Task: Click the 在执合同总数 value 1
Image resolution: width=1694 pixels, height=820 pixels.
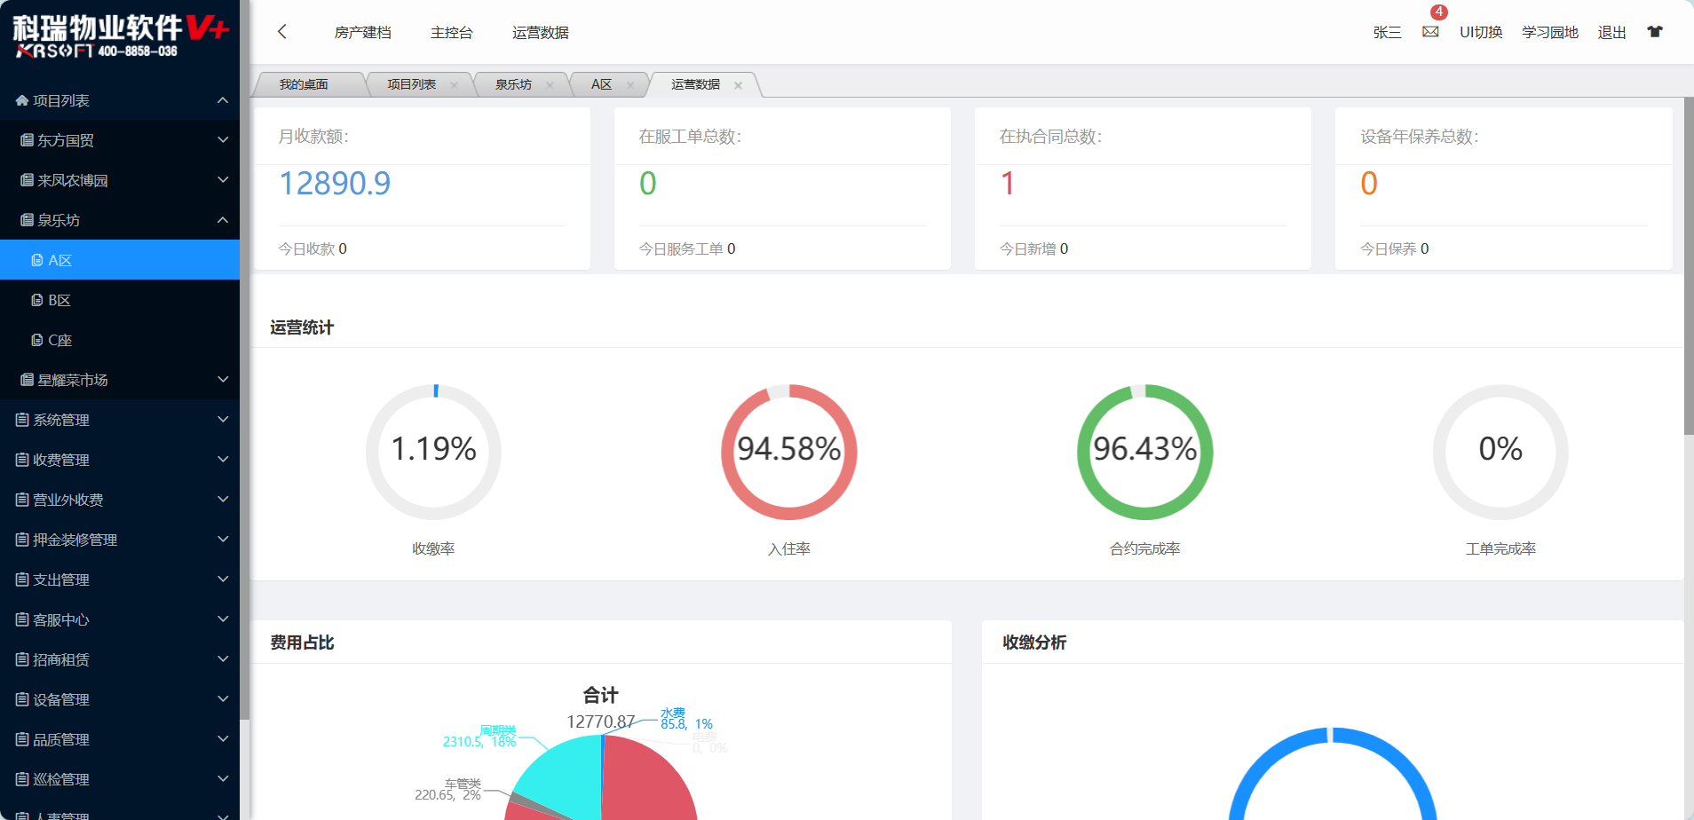Action: pos(1008,184)
